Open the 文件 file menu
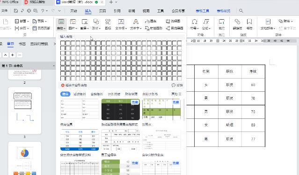Screen dimensions: 299x175 click(x=4, y=11)
